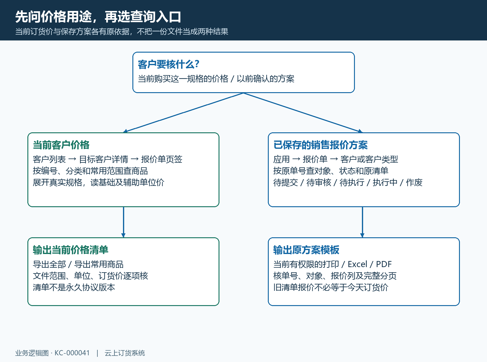Click the line 应用 → 报价单 → 客户或客户类型
The width and height of the screenshot is (487, 362).
pyautogui.click(x=336, y=159)
